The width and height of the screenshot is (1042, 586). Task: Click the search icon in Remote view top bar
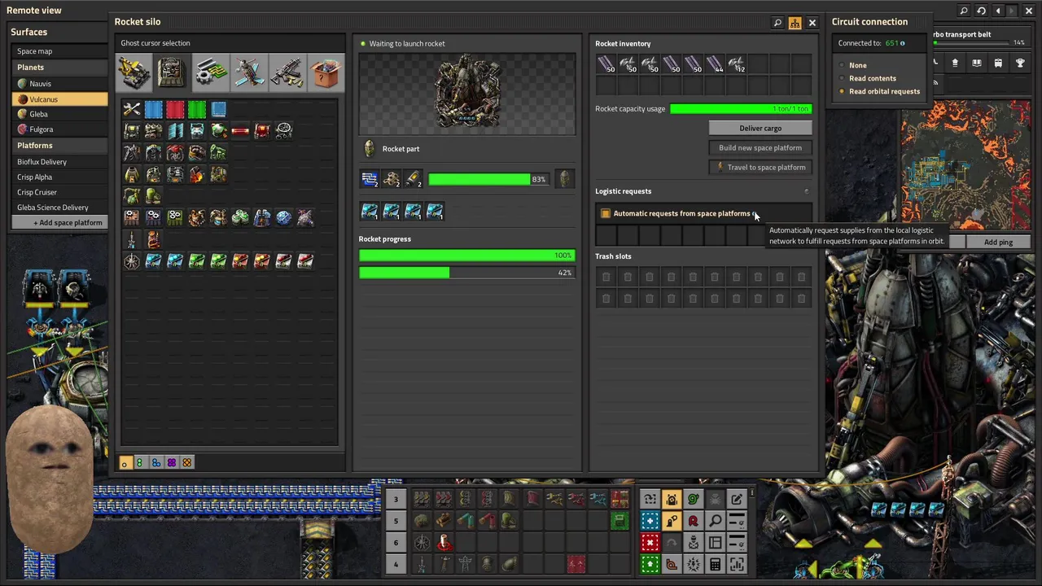(x=964, y=11)
